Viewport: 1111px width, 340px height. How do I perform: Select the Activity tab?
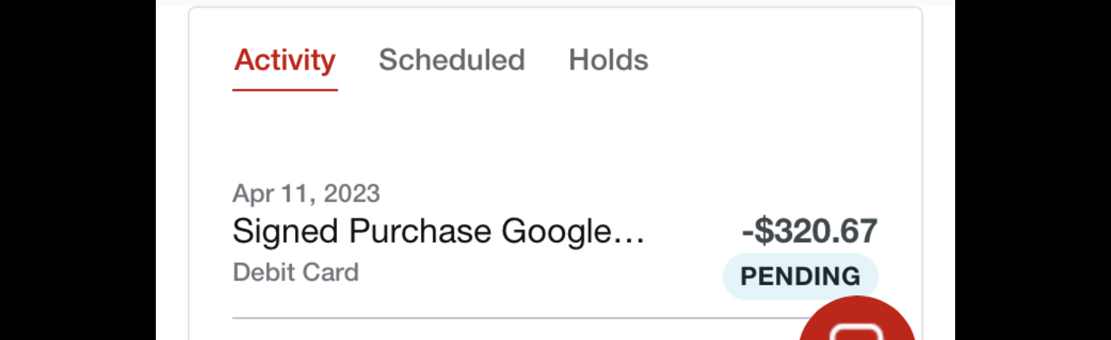point(285,60)
